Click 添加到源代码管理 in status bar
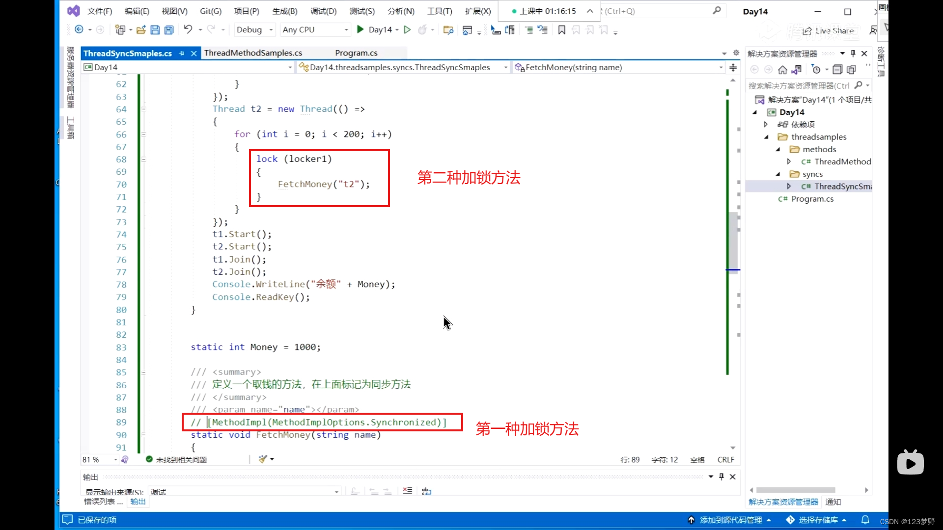This screenshot has height=530, width=943. pos(730,520)
